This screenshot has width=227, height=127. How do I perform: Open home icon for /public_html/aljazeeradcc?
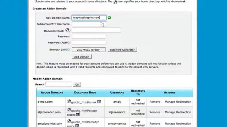tap(69, 110)
